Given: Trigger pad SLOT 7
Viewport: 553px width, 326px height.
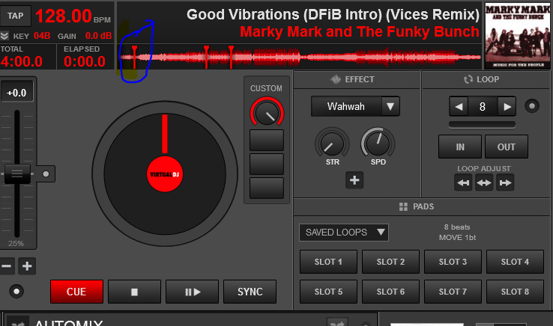Looking at the screenshot, I should point(453,292).
